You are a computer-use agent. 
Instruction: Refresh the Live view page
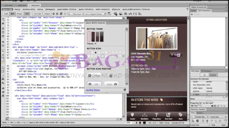[x=61, y=14]
